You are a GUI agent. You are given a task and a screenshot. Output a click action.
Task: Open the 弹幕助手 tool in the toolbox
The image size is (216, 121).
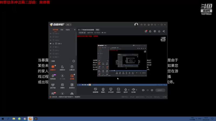53,68
